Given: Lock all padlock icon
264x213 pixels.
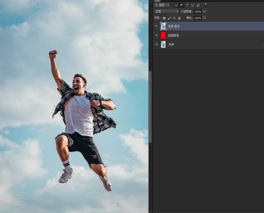Looking at the screenshot, I should coord(179,18).
